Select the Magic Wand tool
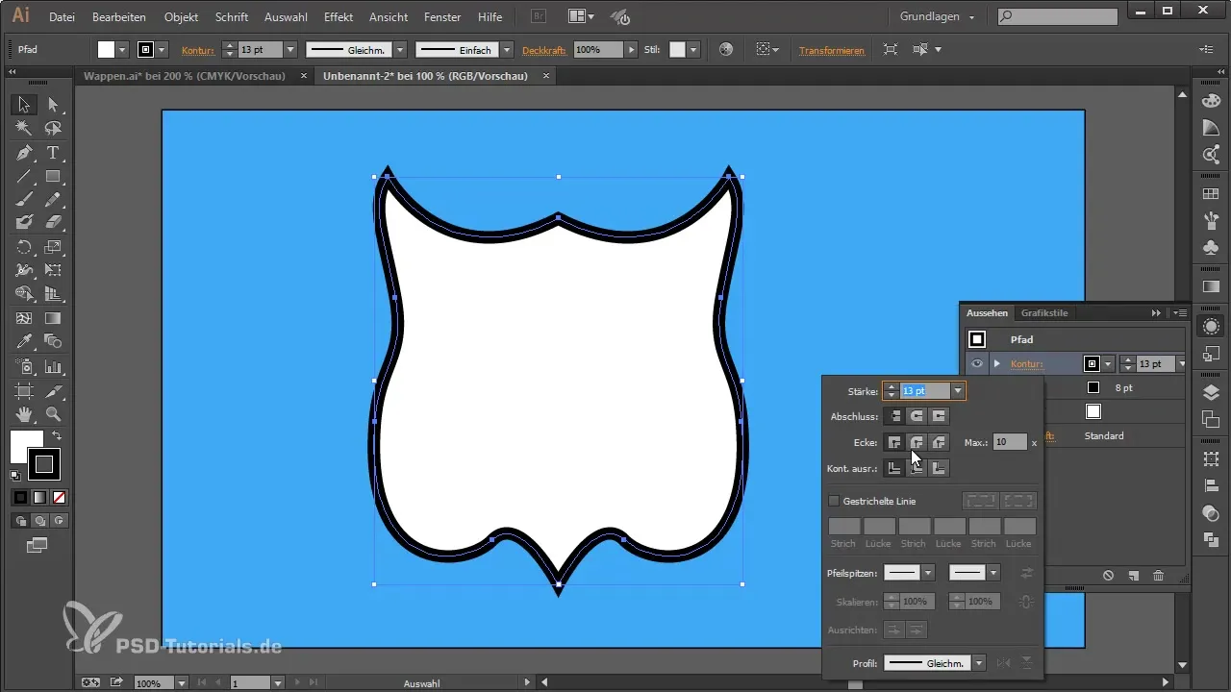Viewport: 1231px width, 692px height. (25, 128)
